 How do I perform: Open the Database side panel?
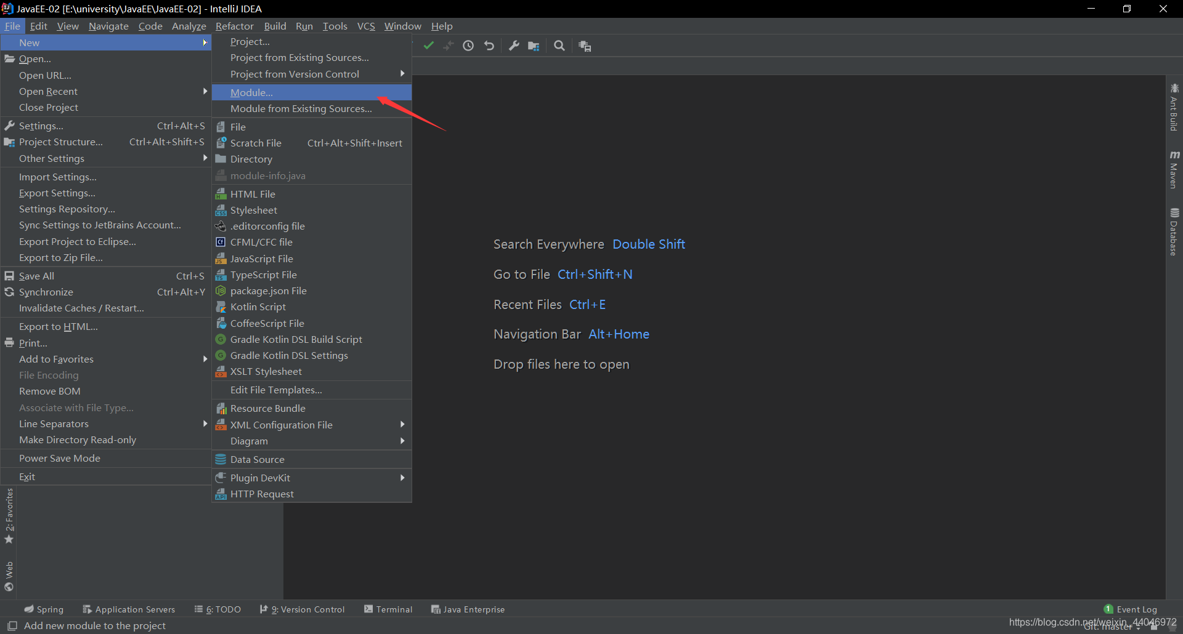pos(1174,232)
